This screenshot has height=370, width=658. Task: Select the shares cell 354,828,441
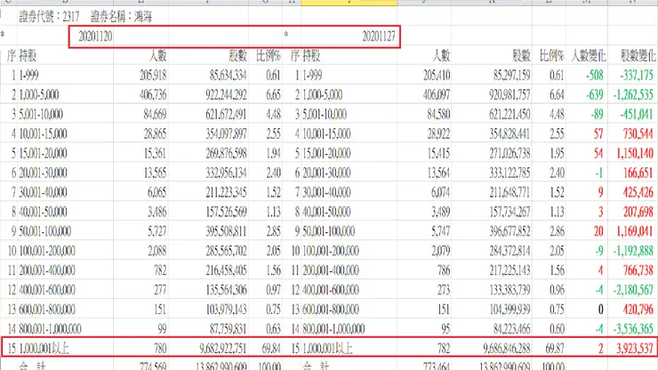pos(510,134)
